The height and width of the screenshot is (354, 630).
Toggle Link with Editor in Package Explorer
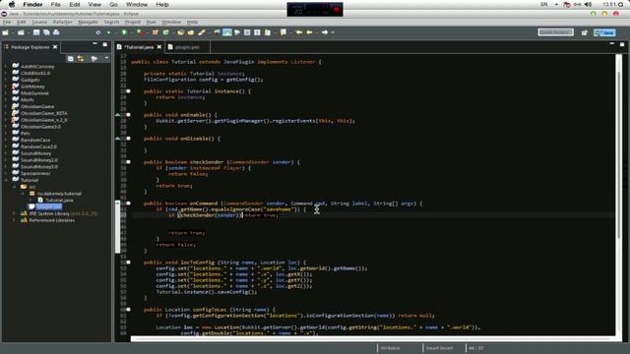[x=81, y=59]
